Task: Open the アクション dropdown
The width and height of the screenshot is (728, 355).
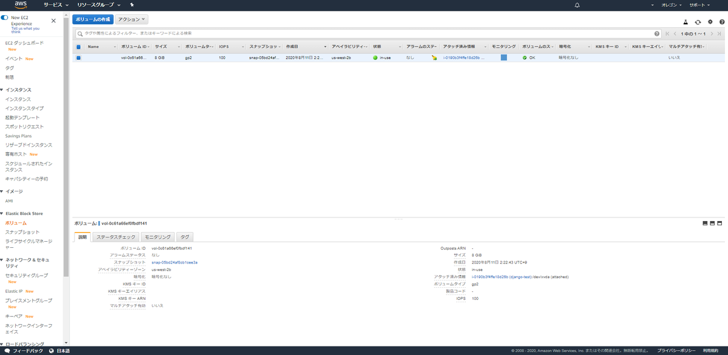Action: [132, 20]
